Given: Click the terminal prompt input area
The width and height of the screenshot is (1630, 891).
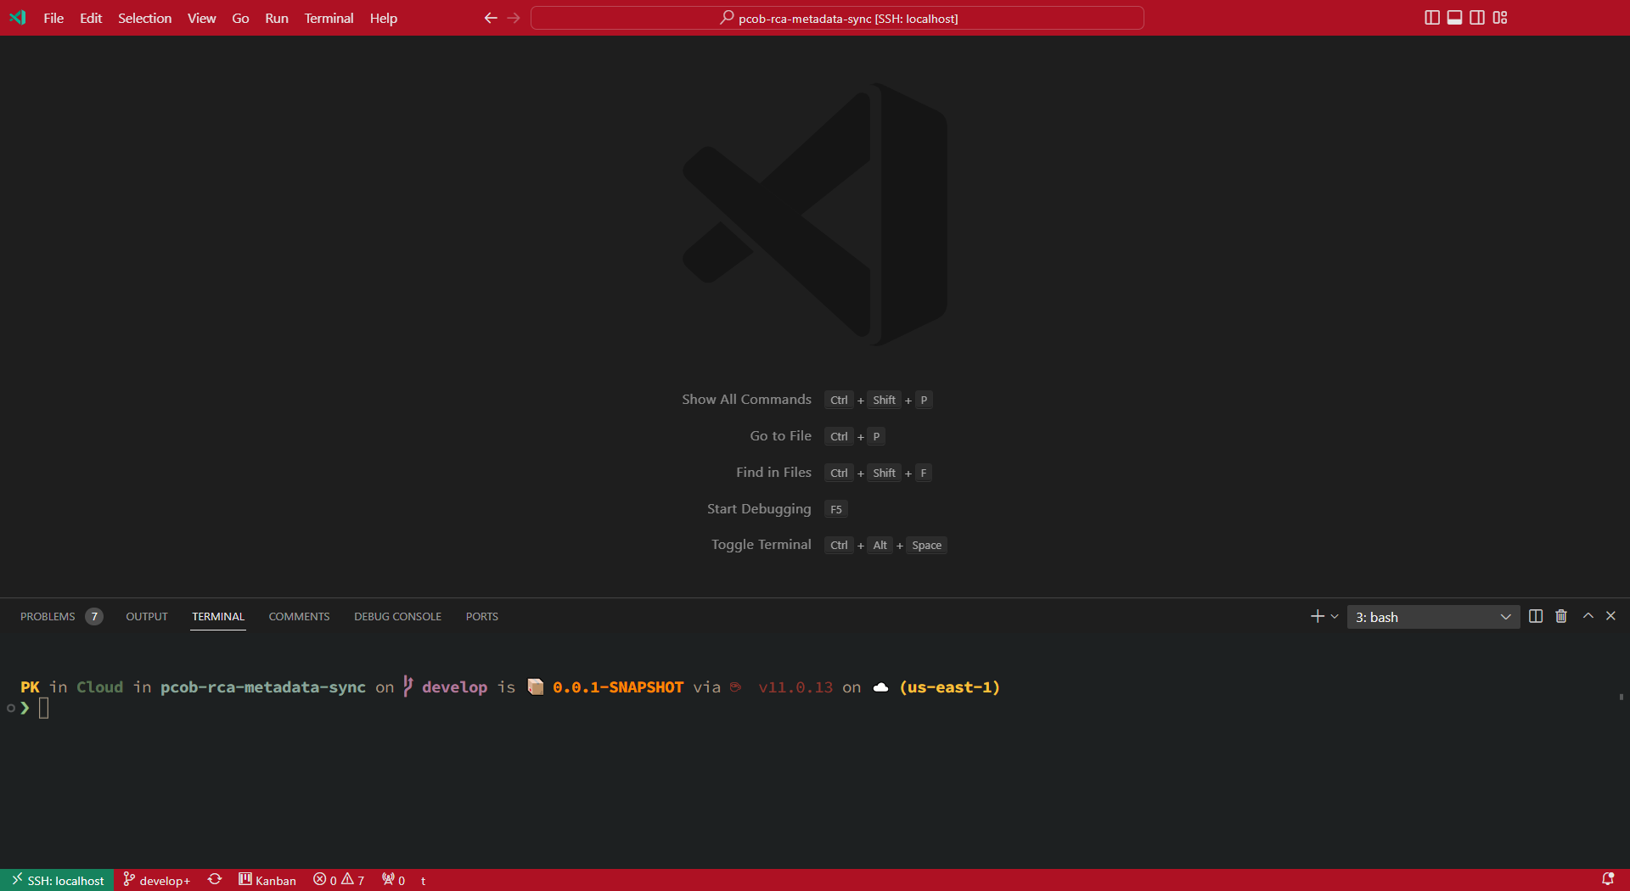Looking at the screenshot, I should point(44,708).
